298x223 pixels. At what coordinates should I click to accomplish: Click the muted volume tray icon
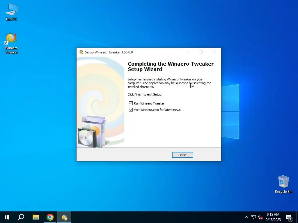click(260, 217)
